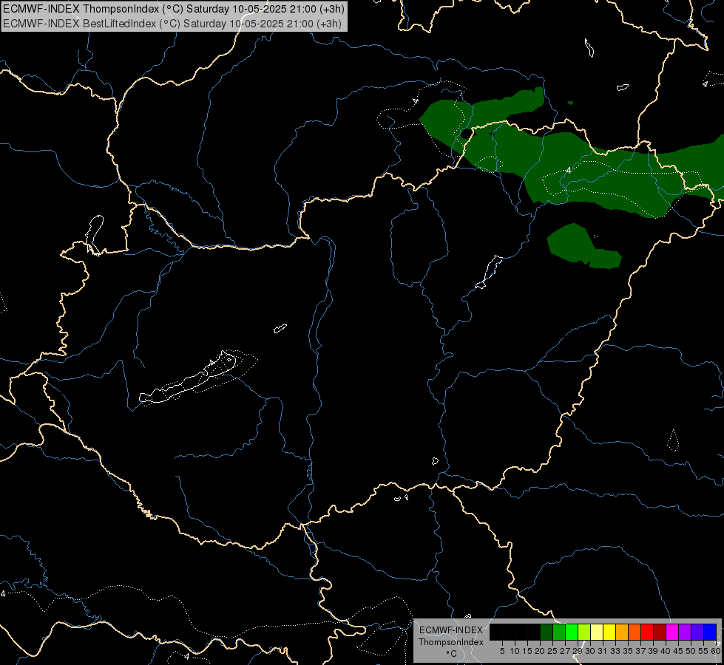The width and height of the screenshot is (724, 665).
Task: Select the dark green 20–25 legend swatch
Action: pyautogui.click(x=547, y=632)
